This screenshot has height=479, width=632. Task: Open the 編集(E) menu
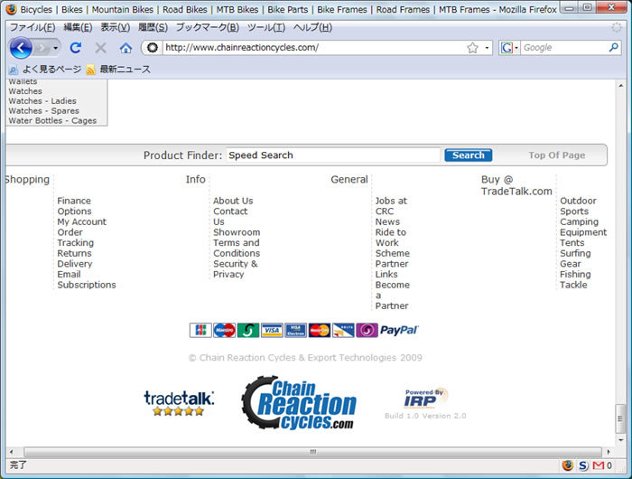click(78, 27)
